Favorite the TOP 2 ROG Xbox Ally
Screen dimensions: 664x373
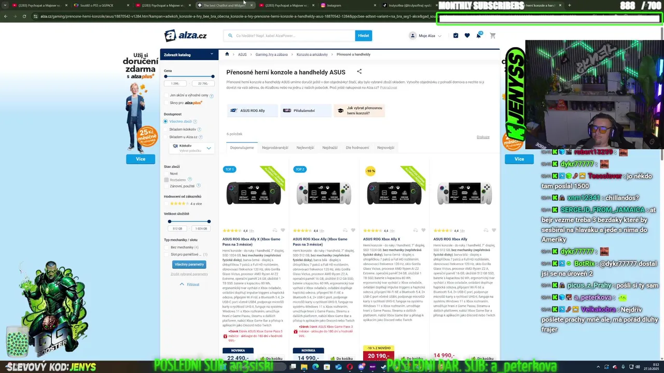(x=353, y=230)
